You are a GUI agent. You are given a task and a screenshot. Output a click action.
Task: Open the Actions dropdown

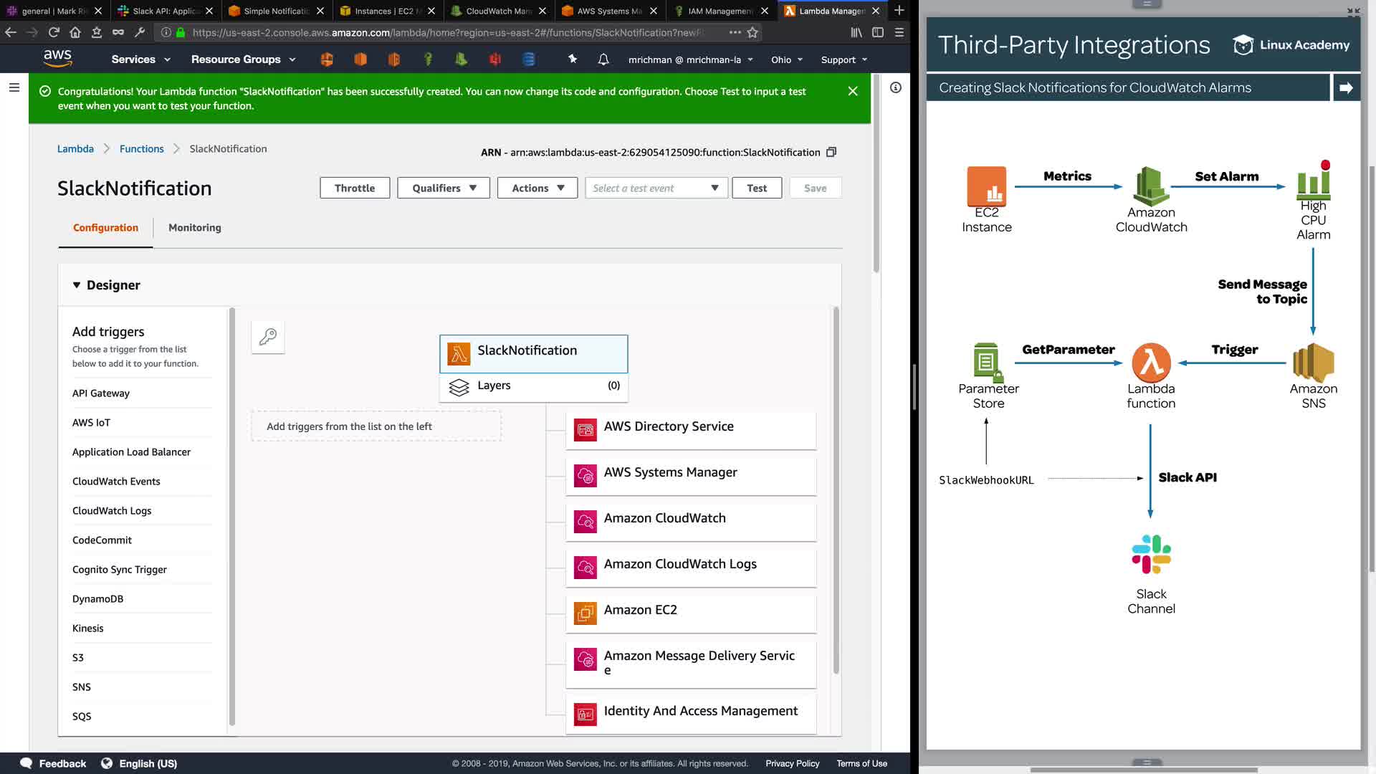pyautogui.click(x=537, y=188)
